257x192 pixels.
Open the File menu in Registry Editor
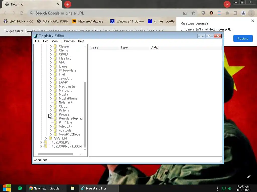pos(37,41)
